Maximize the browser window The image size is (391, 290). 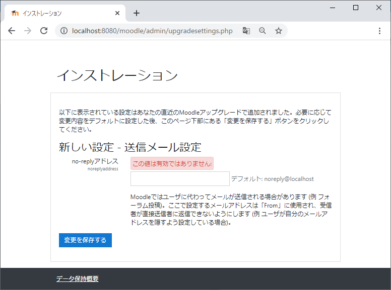point(356,8)
